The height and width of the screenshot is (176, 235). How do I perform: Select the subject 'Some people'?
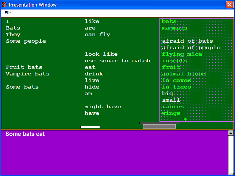point(26,41)
